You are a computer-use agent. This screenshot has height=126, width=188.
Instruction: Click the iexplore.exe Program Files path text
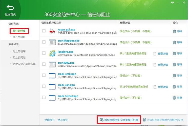[86, 55]
